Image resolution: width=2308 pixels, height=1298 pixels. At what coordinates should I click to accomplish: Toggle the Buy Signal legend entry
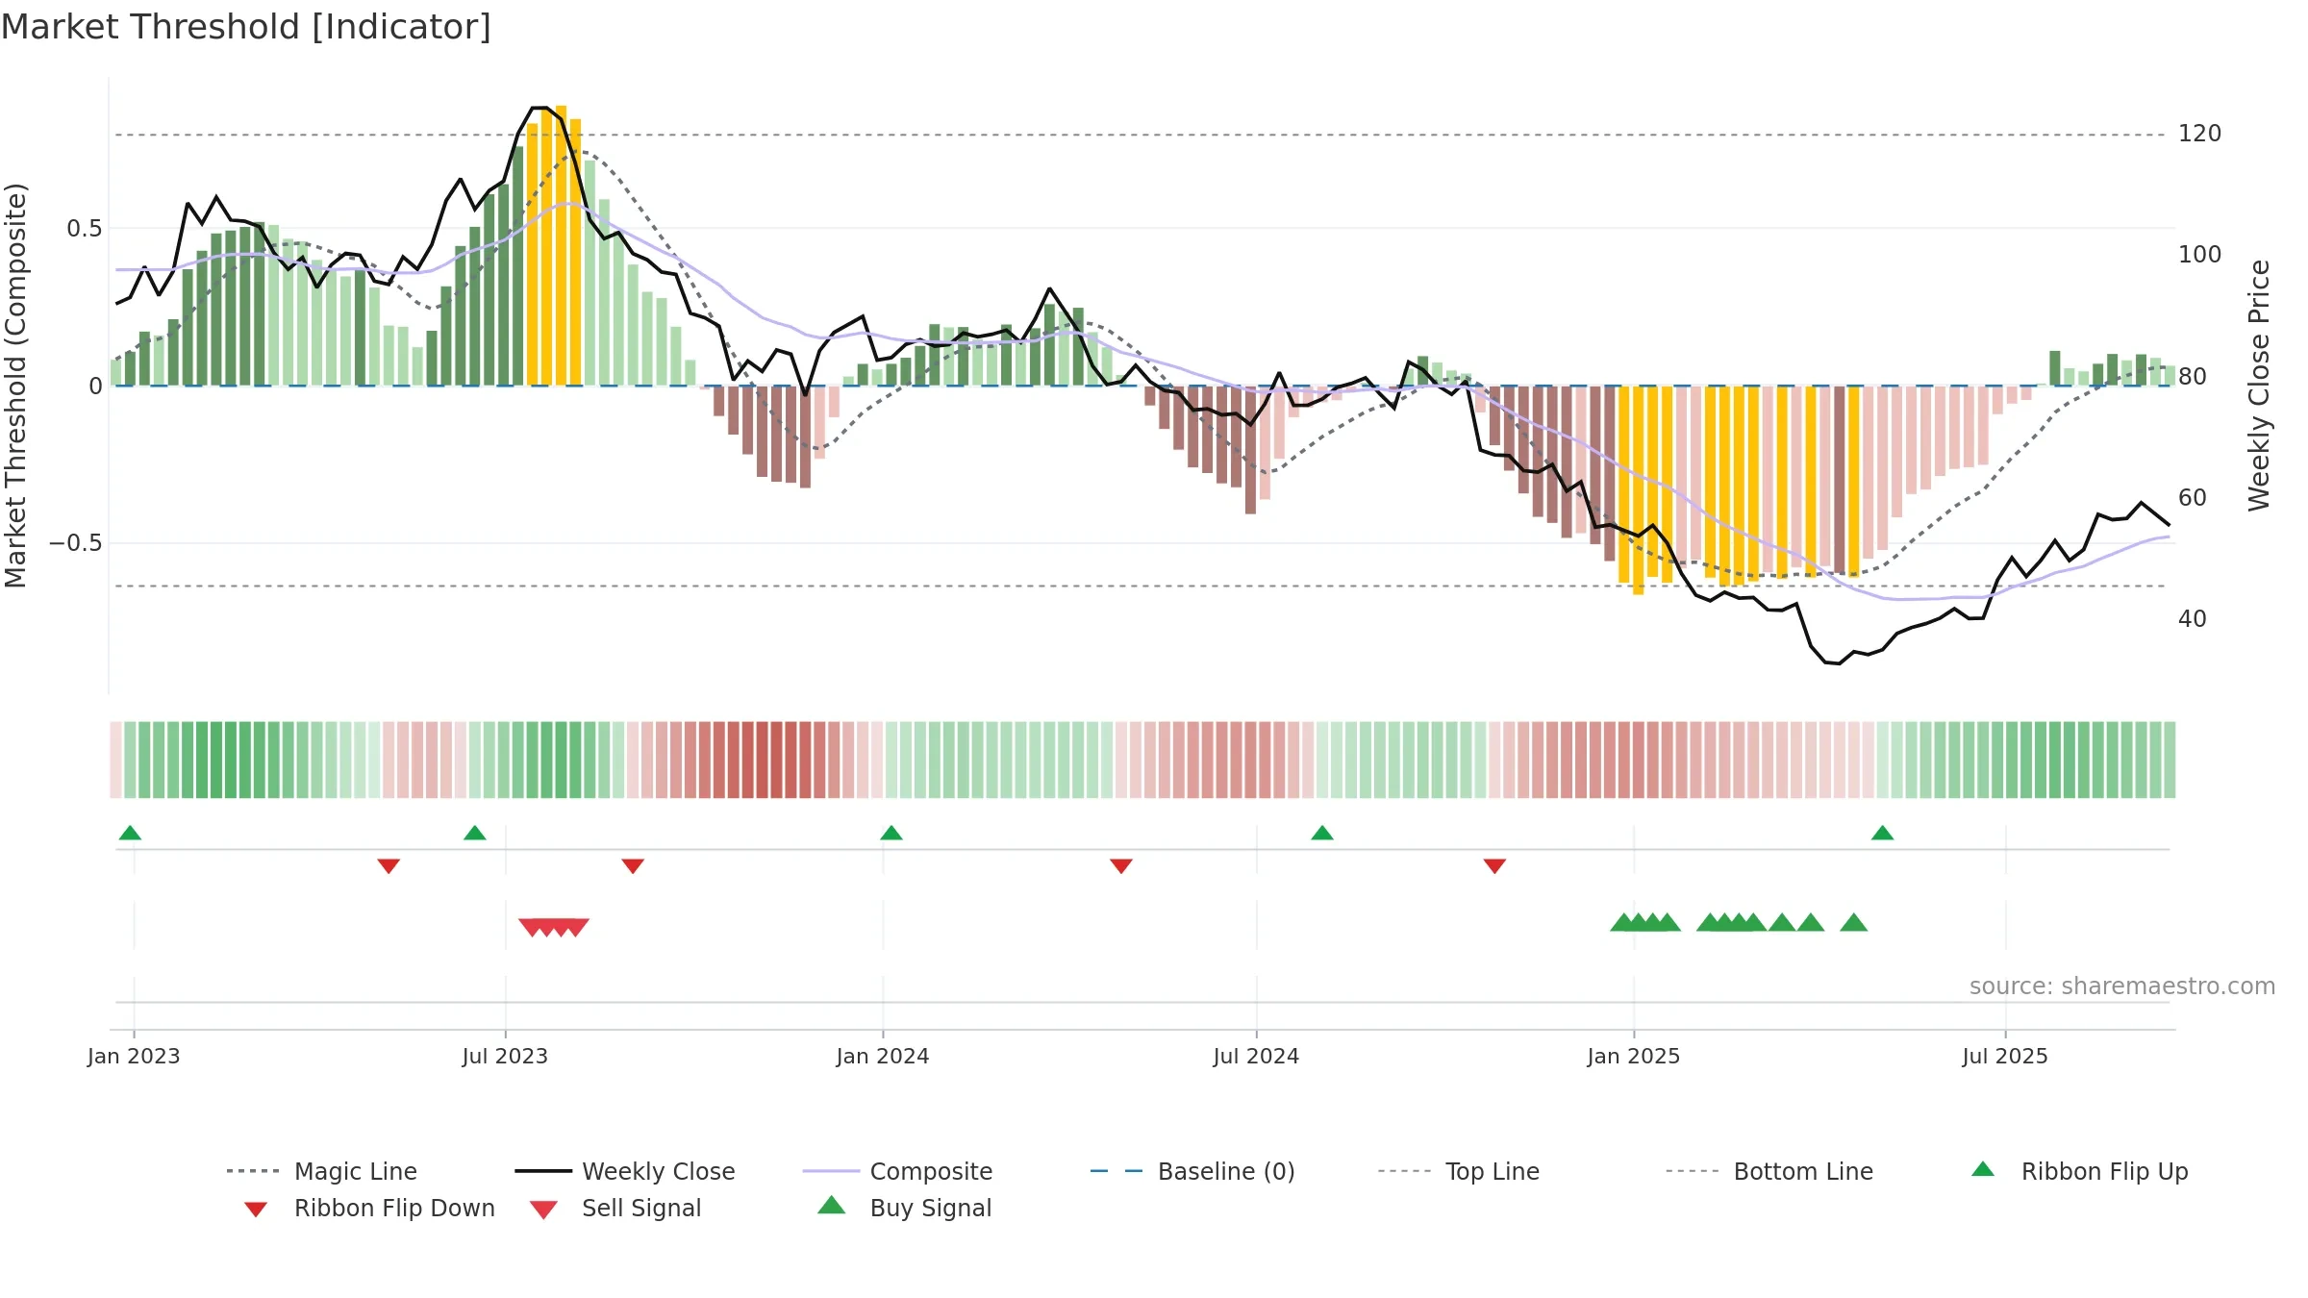(904, 1208)
